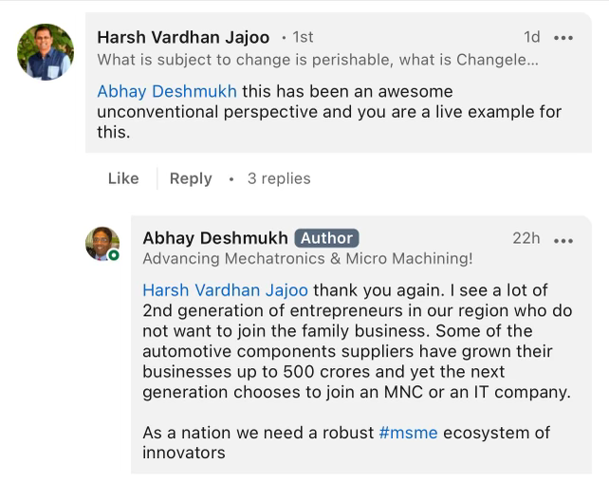
Task: Like Harsh Vardhan Jajoo's comment
Action: pos(123,178)
